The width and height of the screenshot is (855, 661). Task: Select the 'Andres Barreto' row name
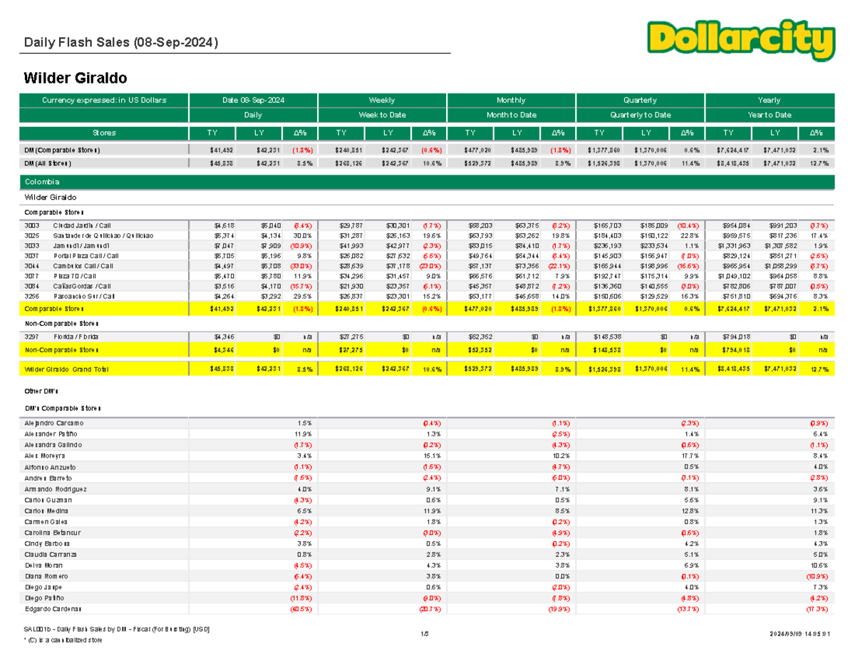click(49, 477)
